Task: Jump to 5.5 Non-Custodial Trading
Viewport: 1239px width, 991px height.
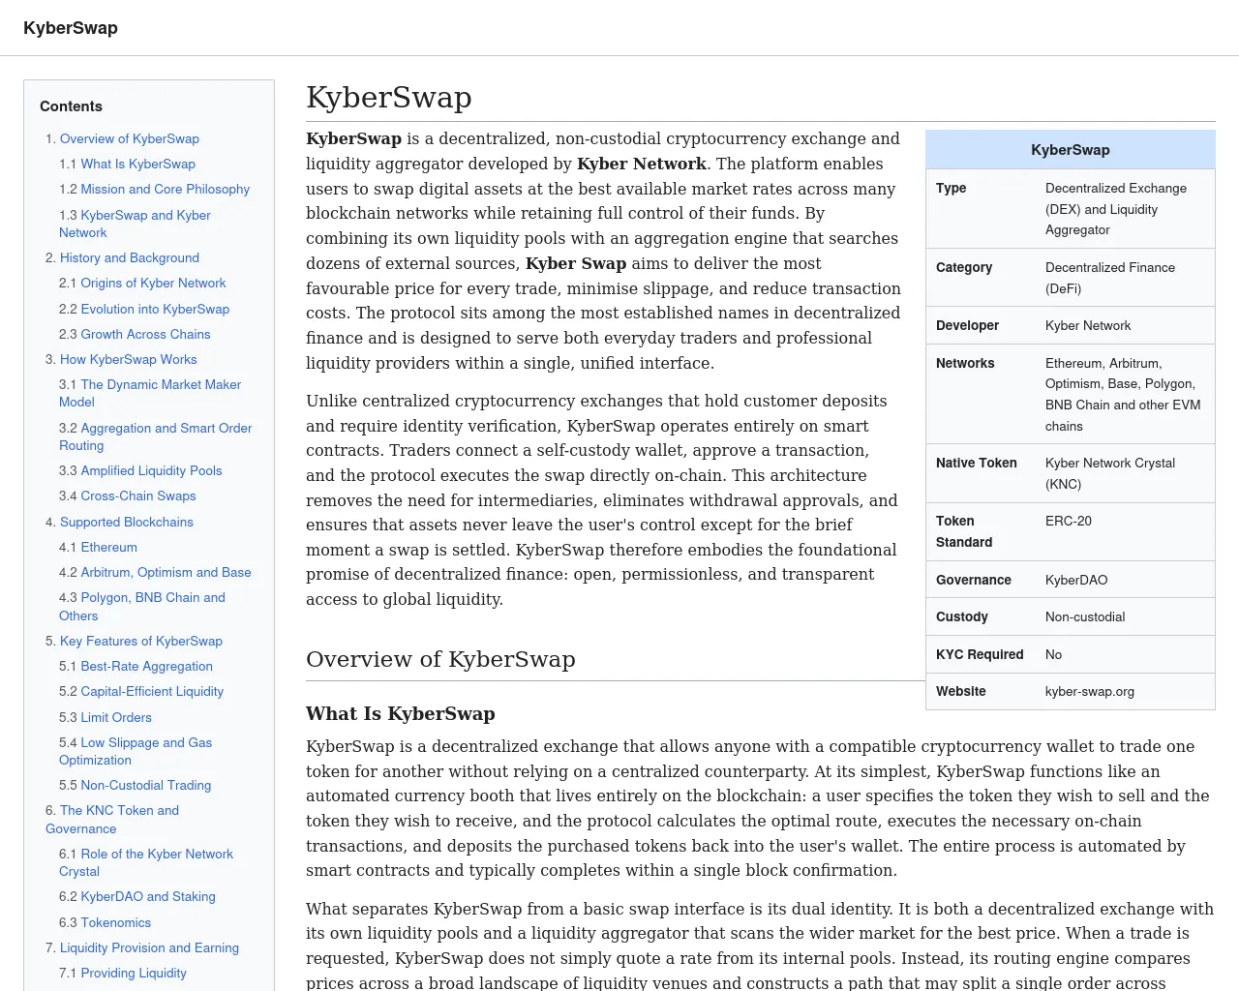Action: 145,785
